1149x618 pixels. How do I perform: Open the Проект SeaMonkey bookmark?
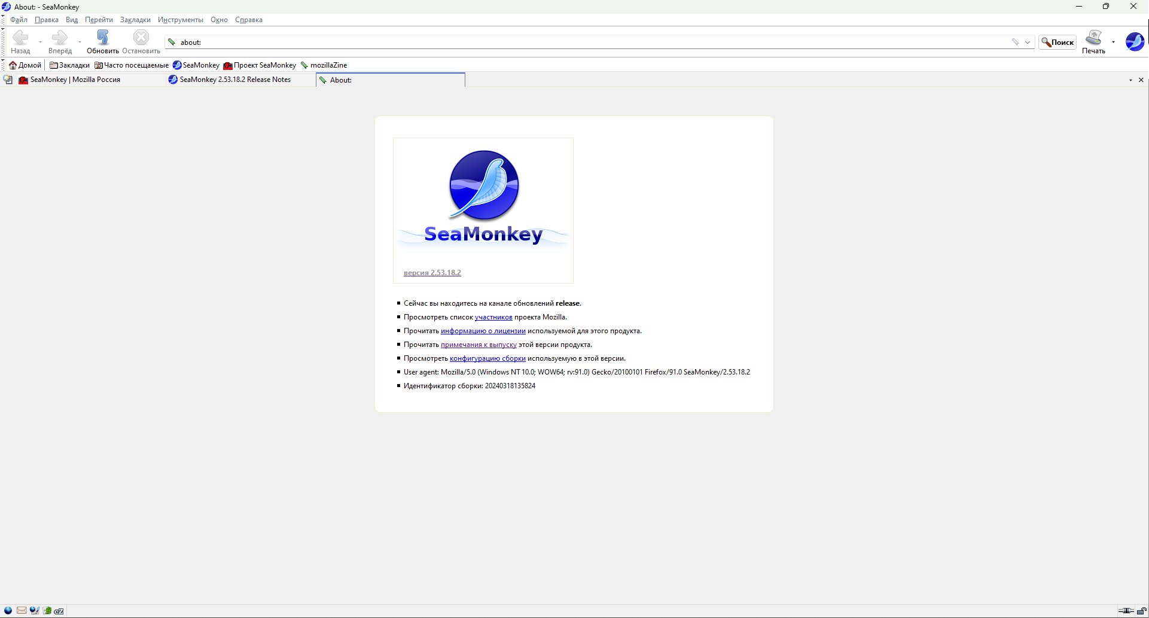(x=260, y=65)
